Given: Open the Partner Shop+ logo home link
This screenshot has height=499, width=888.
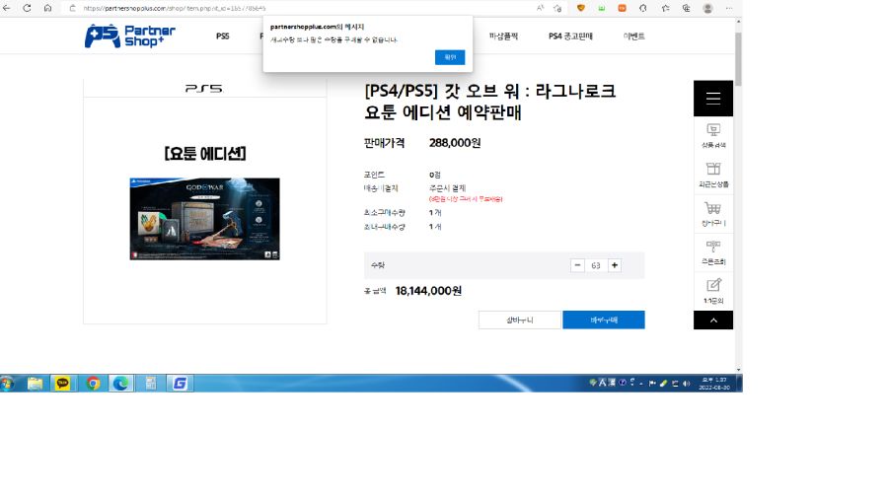Looking at the screenshot, I should click(129, 36).
